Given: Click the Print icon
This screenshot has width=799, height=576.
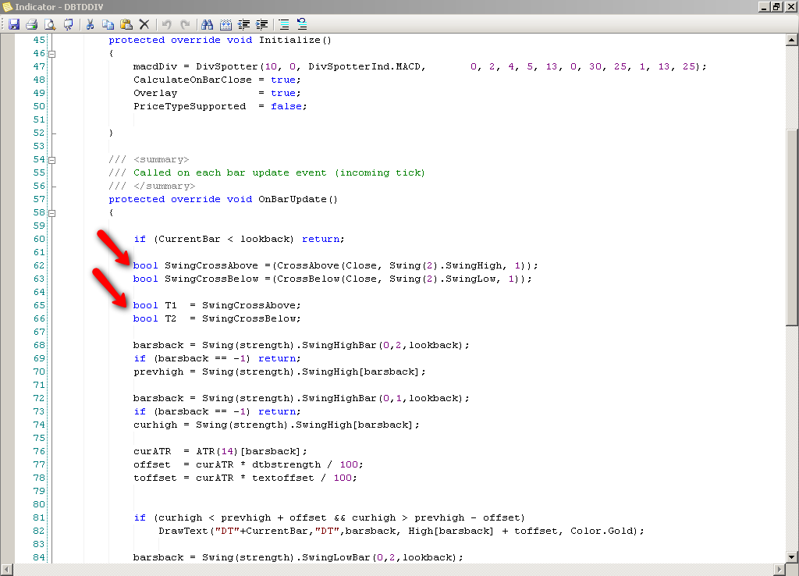Looking at the screenshot, I should (x=31, y=24).
